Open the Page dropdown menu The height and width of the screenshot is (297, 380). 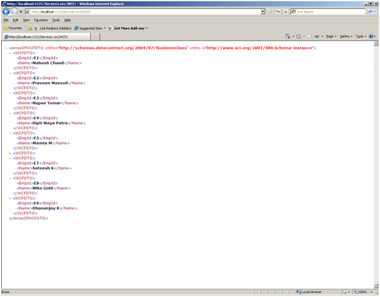(x=330, y=36)
